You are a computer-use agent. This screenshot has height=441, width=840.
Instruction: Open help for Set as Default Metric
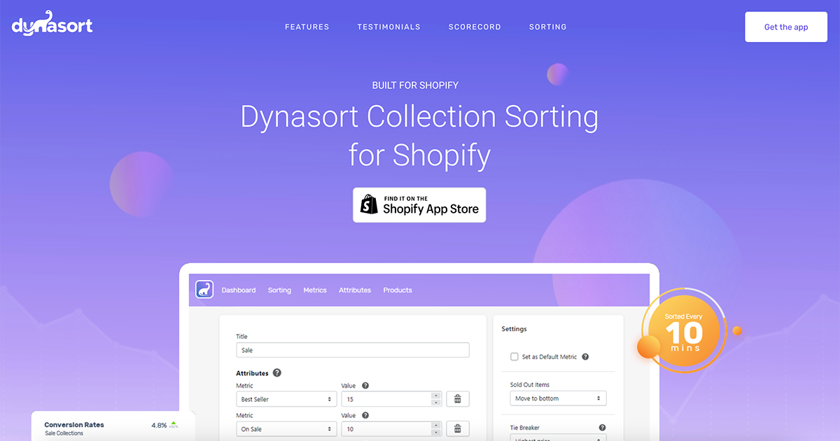click(587, 356)
